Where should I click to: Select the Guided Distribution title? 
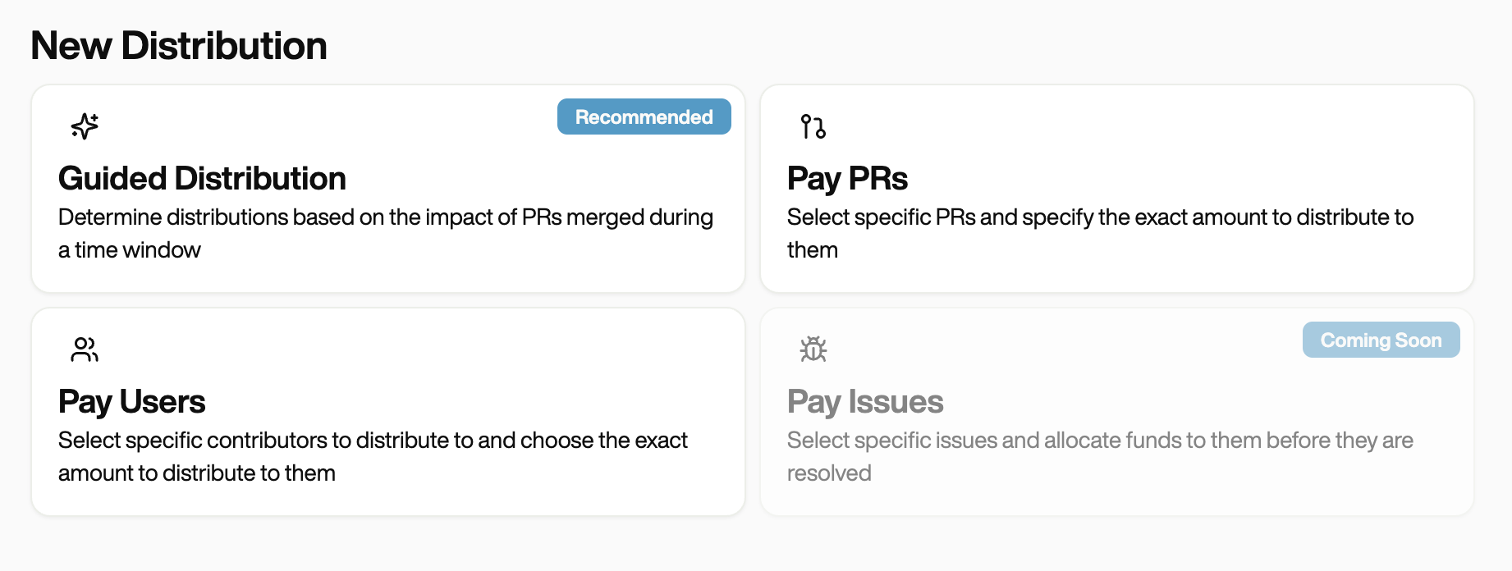[202, 179]
